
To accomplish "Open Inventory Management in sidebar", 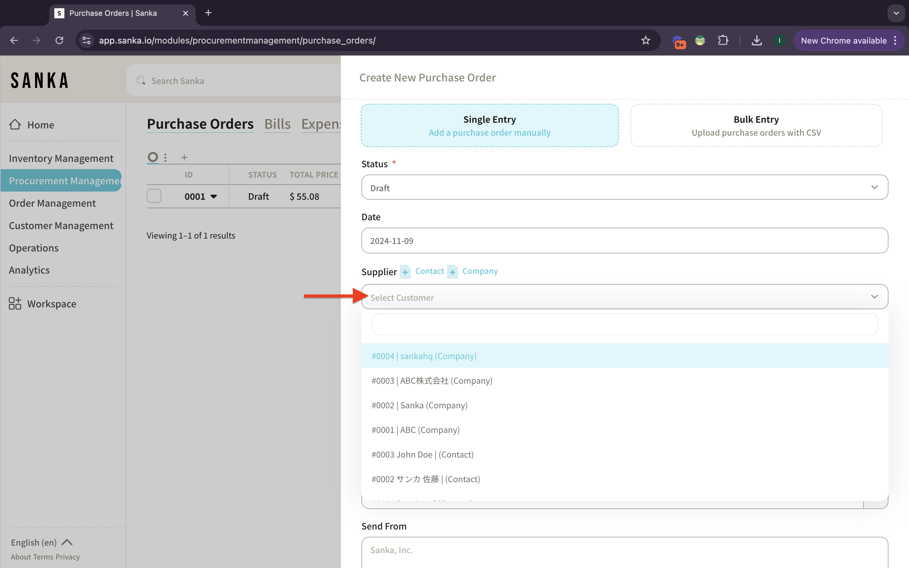I will pyautogui.click(x=61, y=158).
